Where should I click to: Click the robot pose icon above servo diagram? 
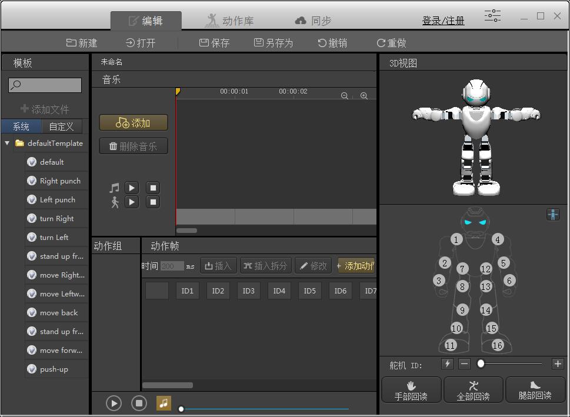[x=553, y=215]
